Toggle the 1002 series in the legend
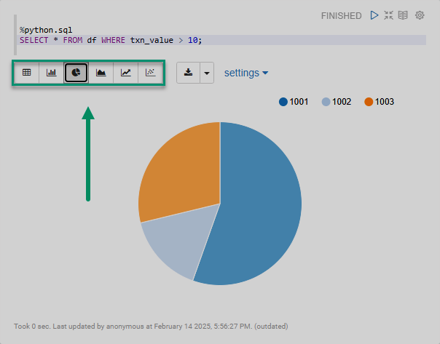Screen dimensions: 440x344 coord(337,102)
